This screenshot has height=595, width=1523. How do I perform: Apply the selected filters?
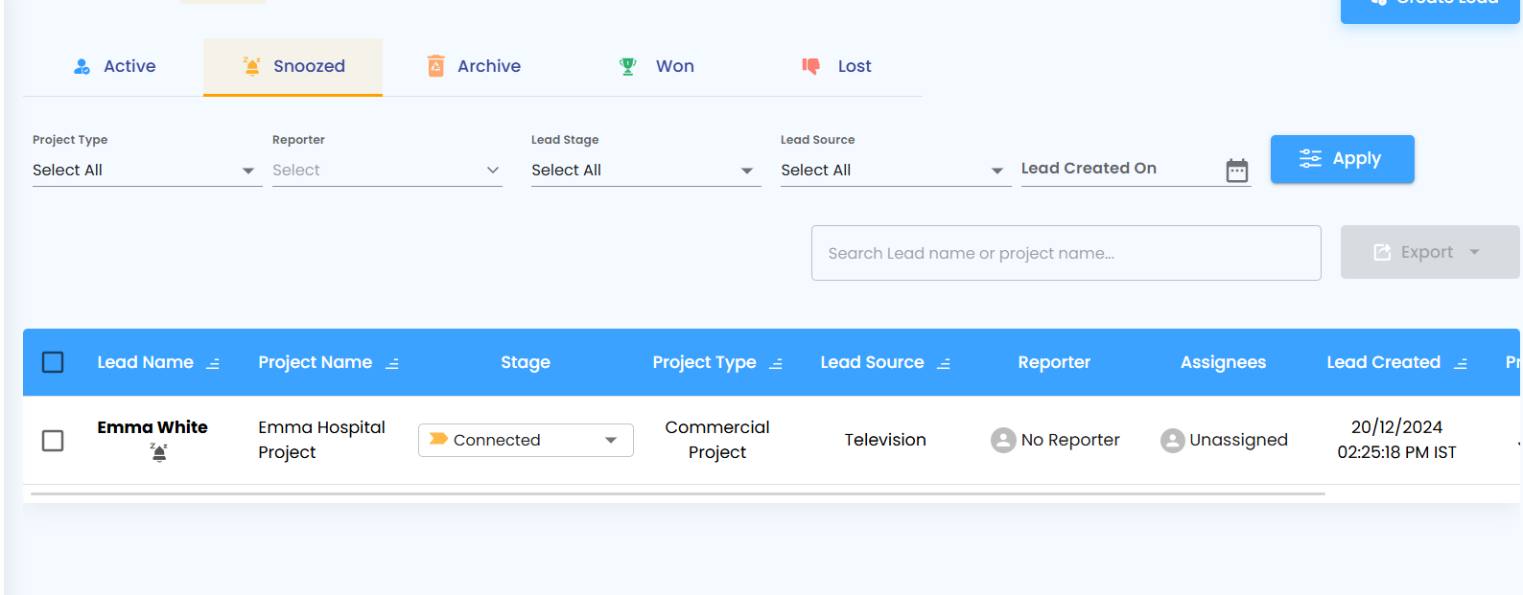click(x=1342, y=159)
